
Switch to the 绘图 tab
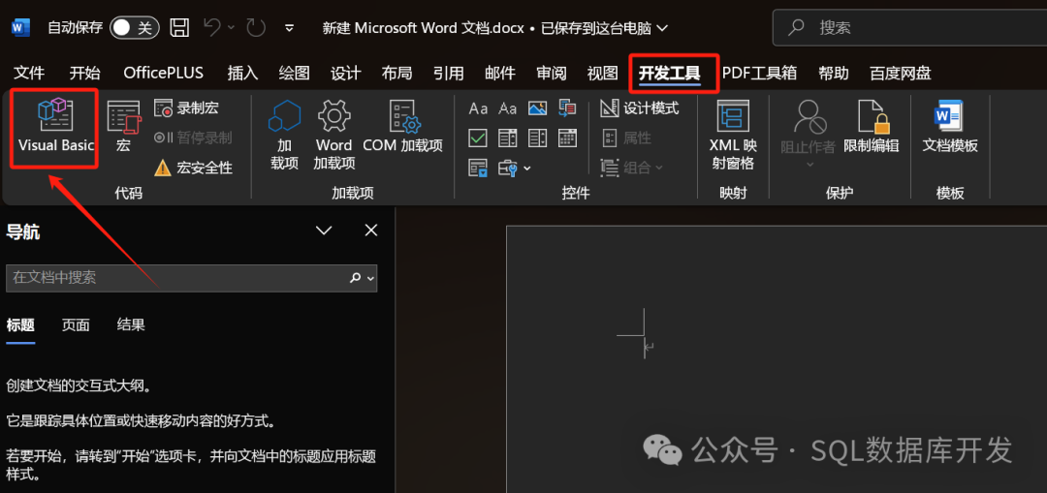click(294, 73)
